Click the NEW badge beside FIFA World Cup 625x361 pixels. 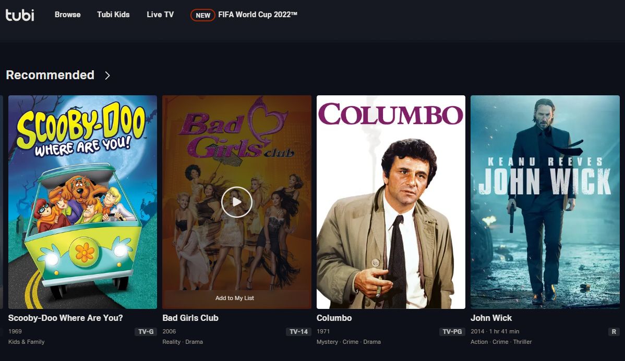203,15
